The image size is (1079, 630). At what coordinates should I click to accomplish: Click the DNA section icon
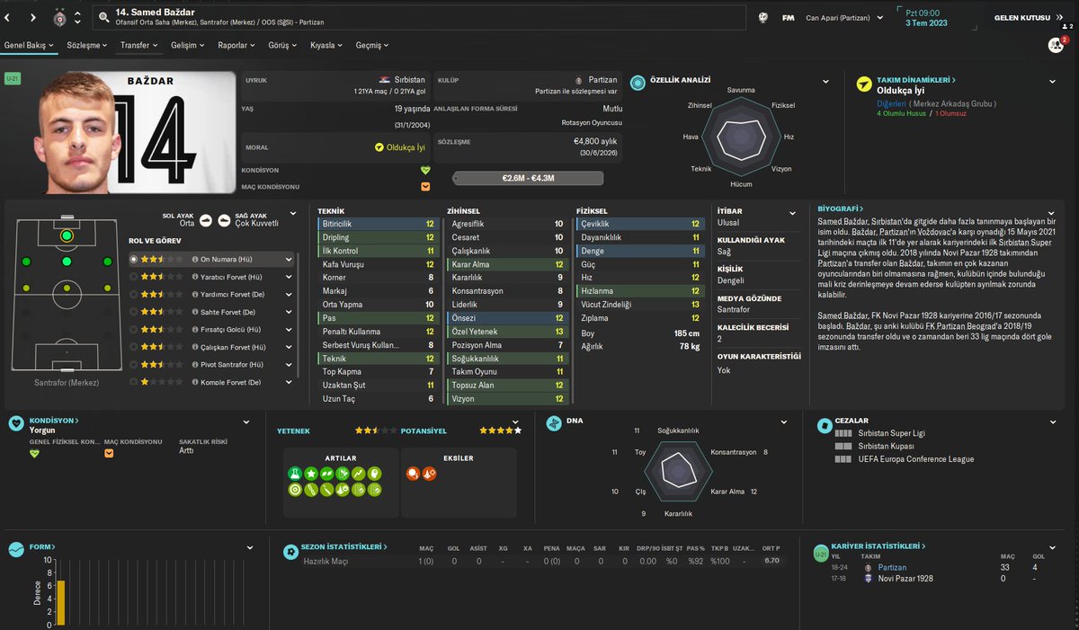(x=552, y=422)
